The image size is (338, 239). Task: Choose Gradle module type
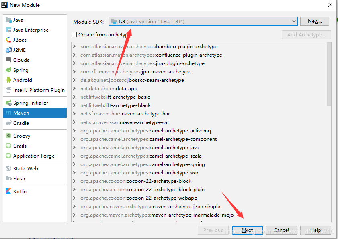point(35,123)
